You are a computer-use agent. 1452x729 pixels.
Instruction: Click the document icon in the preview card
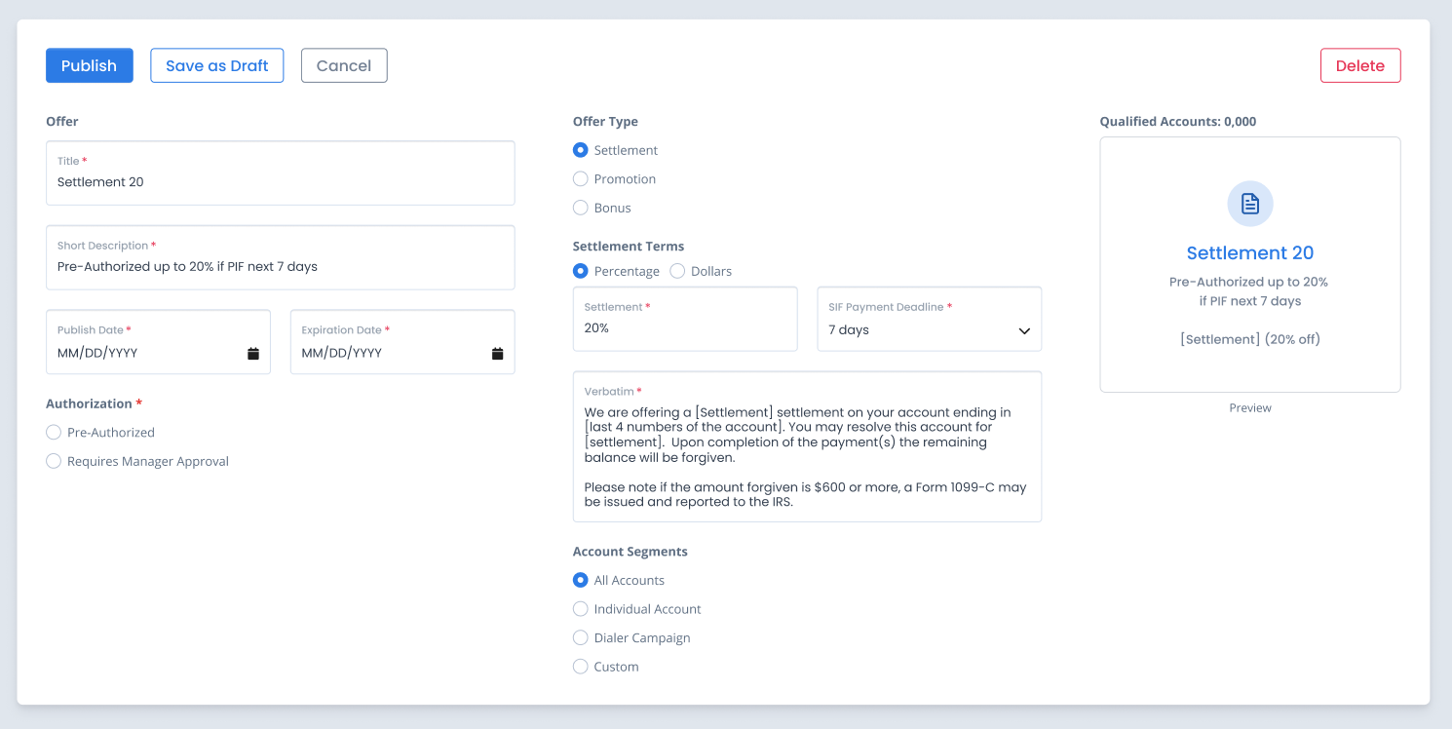click(1249, 204)
